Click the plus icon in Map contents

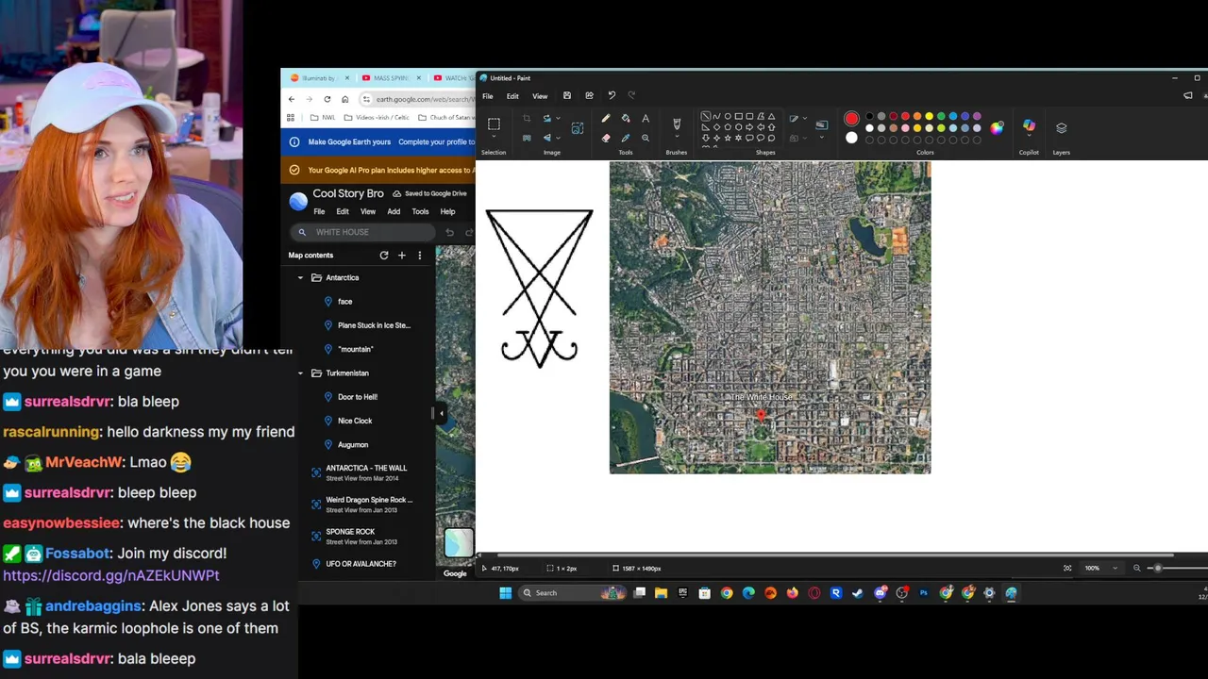(402, 256)
